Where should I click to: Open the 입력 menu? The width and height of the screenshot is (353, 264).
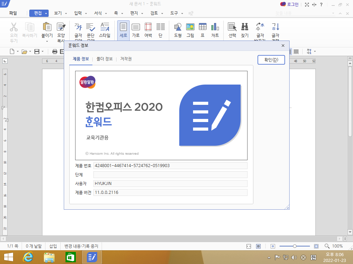pos(78,13)
